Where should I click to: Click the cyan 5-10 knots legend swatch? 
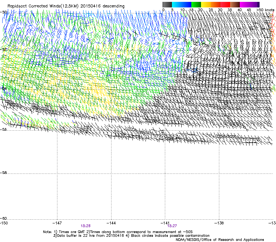(177, 4)
